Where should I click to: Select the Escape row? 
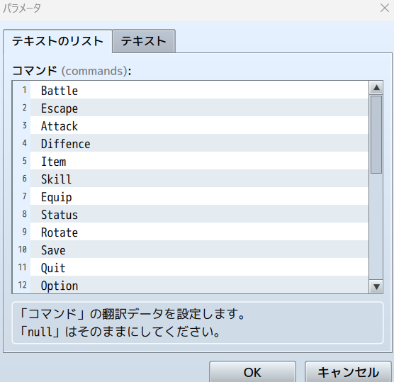click(x=190, y=108)
